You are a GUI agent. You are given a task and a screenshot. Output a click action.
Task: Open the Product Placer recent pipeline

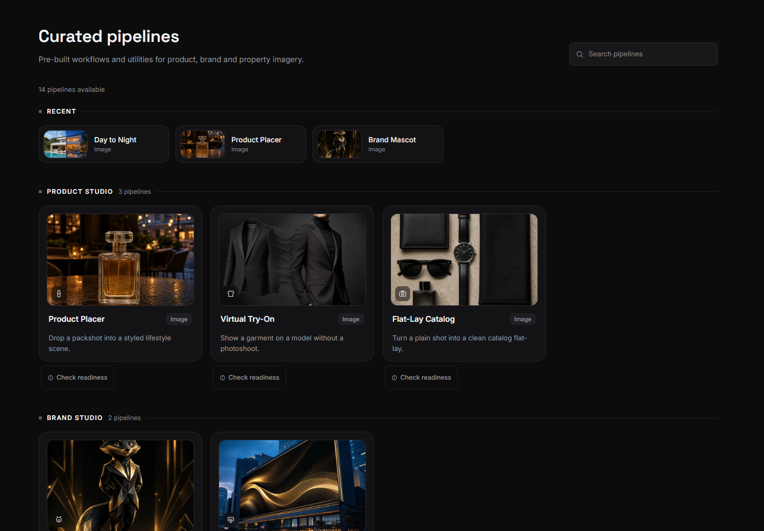click(241, 144)
